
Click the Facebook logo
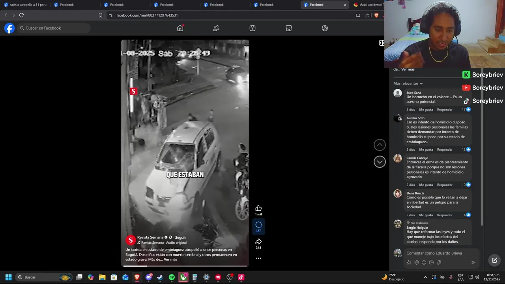coord(9,28)
